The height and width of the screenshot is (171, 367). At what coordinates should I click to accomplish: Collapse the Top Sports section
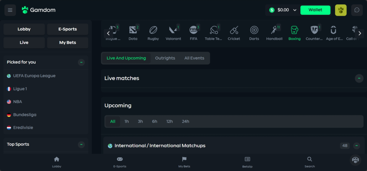pos(81,145)
